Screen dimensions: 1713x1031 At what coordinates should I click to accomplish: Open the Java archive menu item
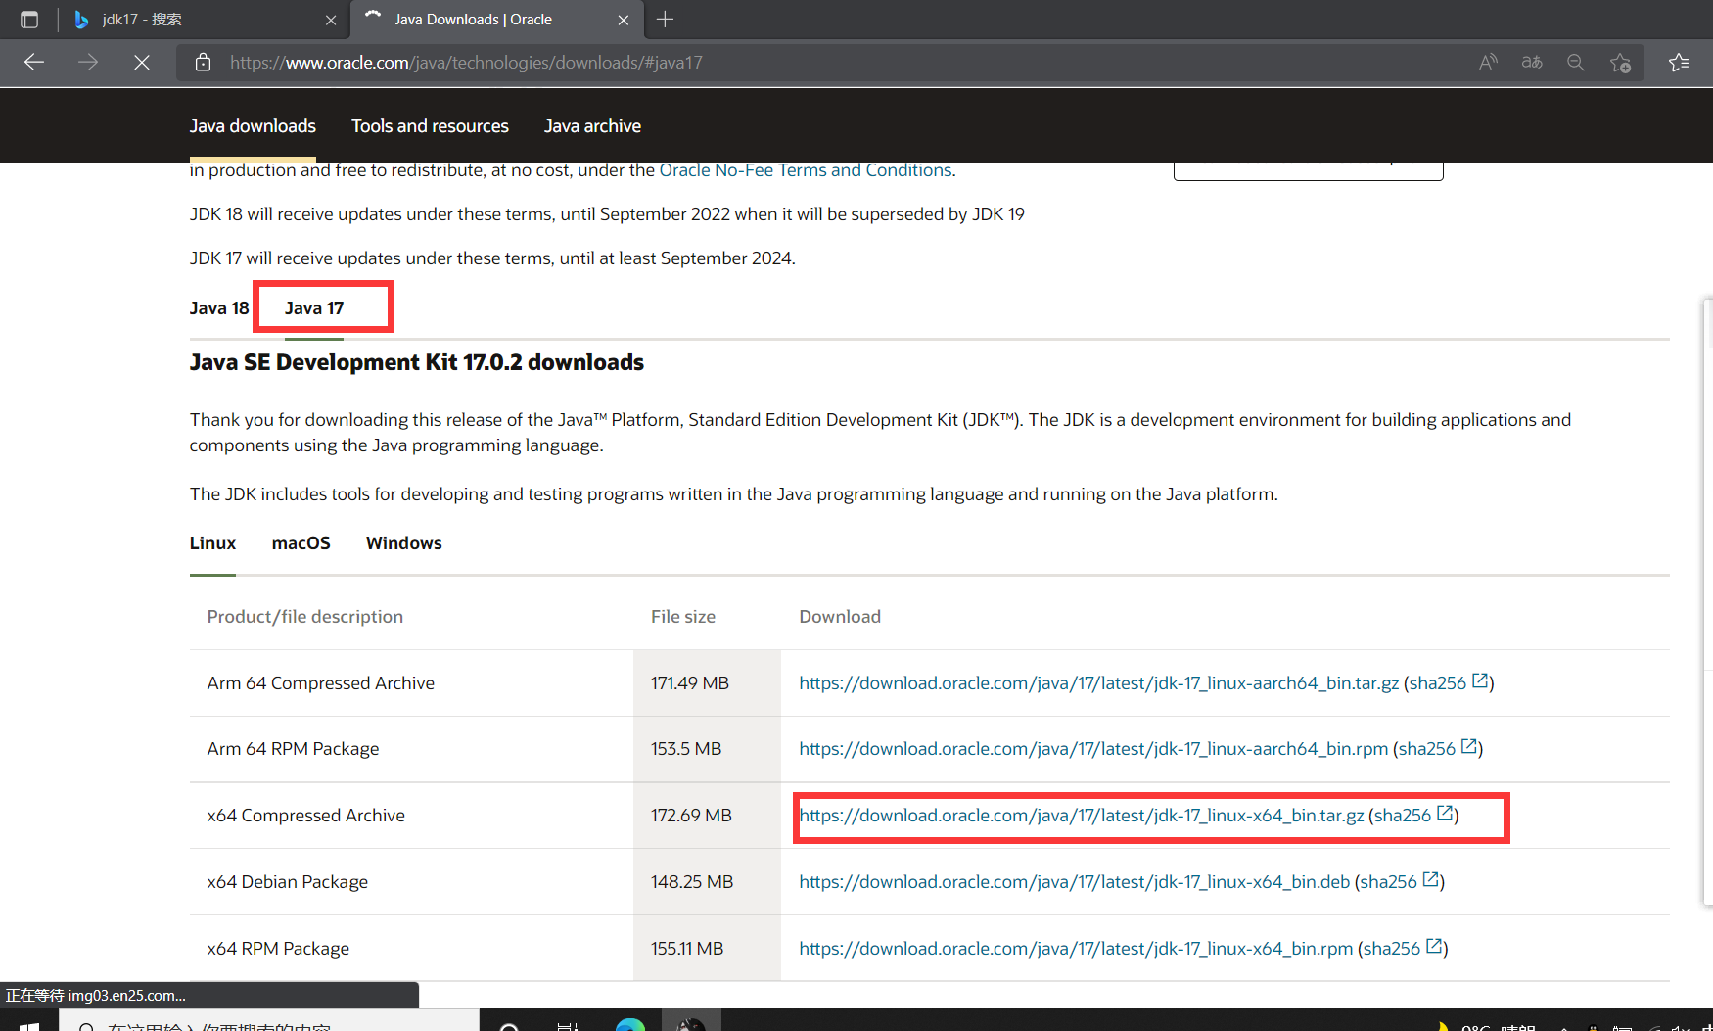(x=592, y=125)
